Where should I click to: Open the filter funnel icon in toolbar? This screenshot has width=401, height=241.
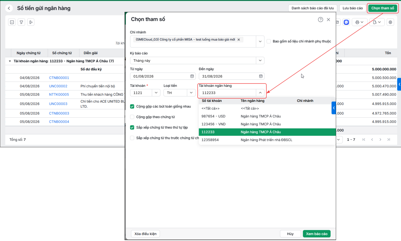(x=21, y=22)
